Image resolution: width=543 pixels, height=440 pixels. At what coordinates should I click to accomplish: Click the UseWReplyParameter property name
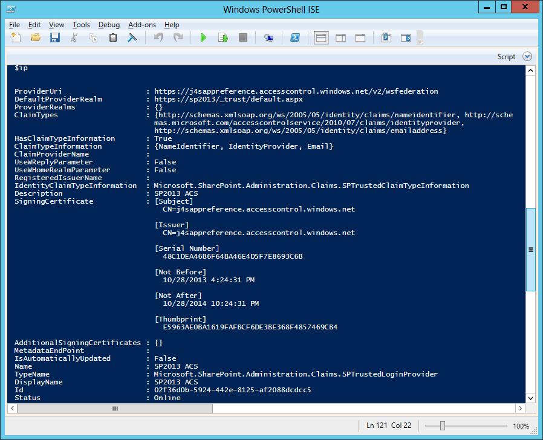coord(54,161)
